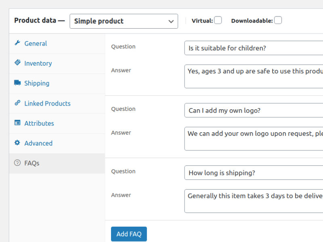The width and height of the screenshot is (323, 242).
Task: Enable the Virtual checkbox
Action: click(218, 20)
